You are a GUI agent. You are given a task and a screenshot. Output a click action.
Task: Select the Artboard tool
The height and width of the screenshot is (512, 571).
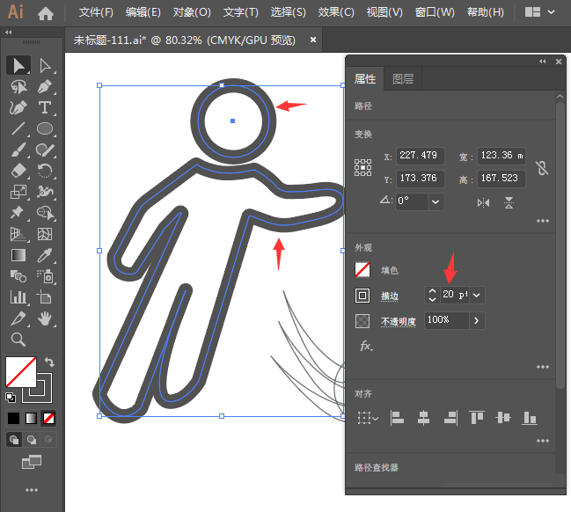click(45, 297)
